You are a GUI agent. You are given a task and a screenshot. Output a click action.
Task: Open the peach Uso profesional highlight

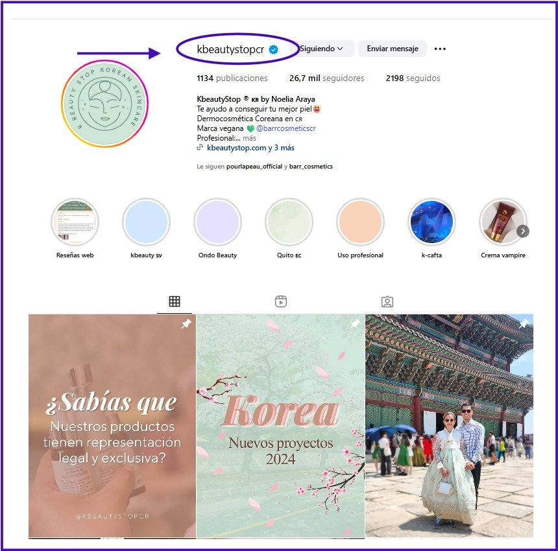[x=360, y=222]
